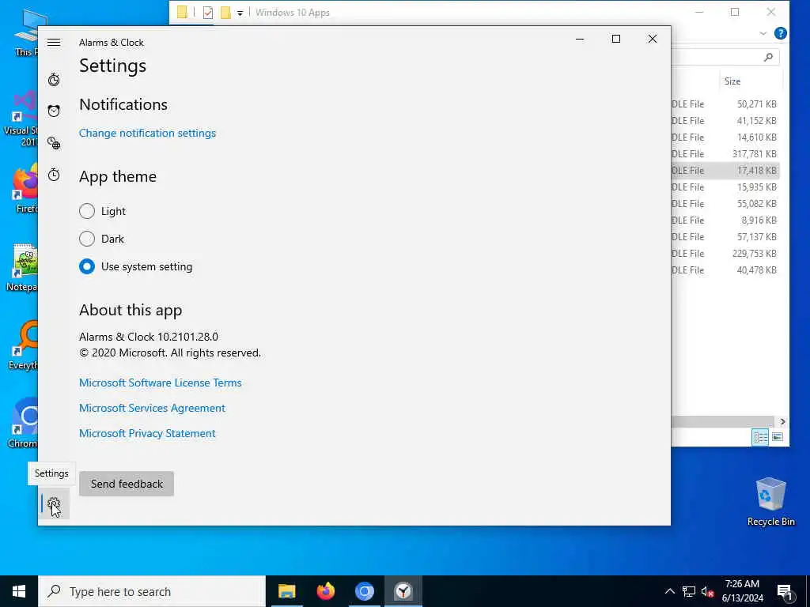Select the file sized 229,753 KB
Screen dimensions: 810x607
725,254
